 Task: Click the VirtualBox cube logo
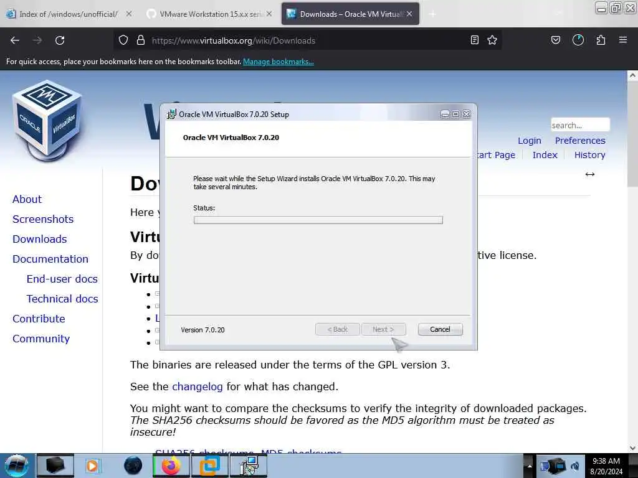(x=47, y=121)
